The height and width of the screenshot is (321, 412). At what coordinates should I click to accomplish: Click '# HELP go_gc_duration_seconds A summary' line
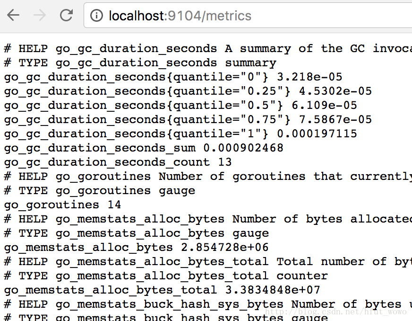pos(208,49)
